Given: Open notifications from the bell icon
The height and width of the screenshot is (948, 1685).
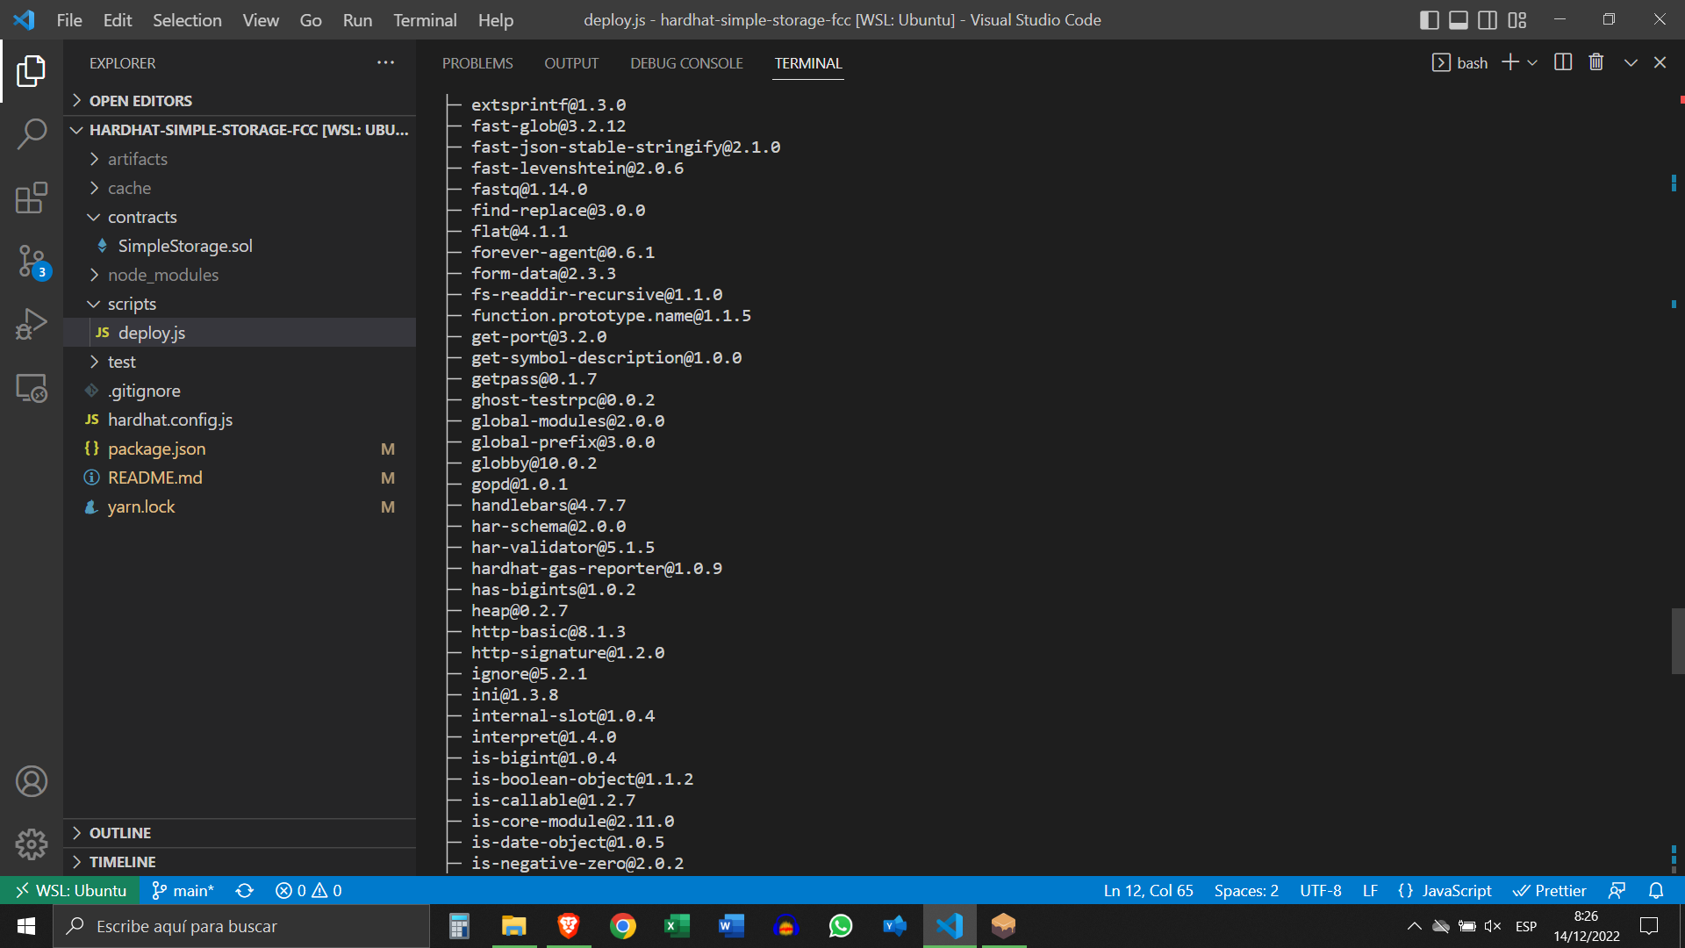Looking at the screenshot, I should coord(1657,890).
